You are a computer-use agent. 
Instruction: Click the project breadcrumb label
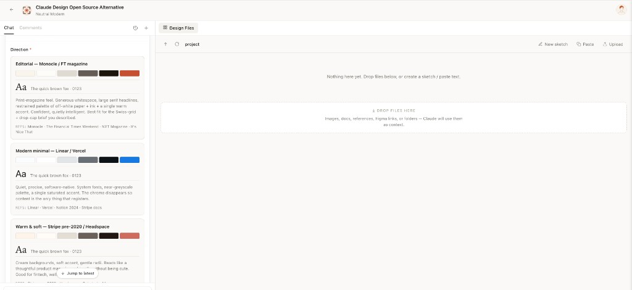192,44
